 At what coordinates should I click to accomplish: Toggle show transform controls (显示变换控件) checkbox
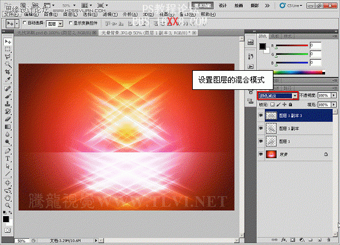click(x=70, y=23)
